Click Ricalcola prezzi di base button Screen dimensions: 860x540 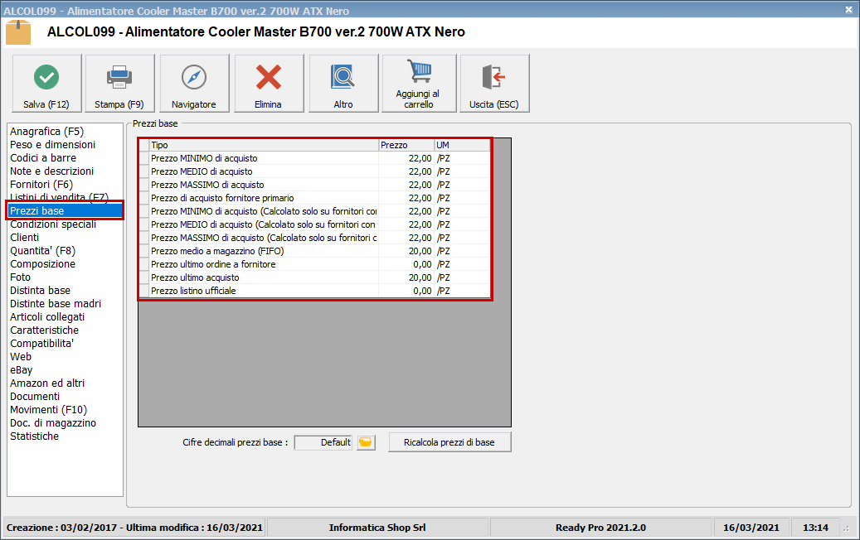[449, 442]
